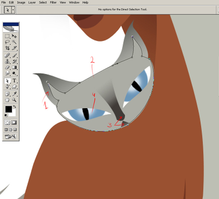Enable Standard editing mode button

click(x=7, y=122)
